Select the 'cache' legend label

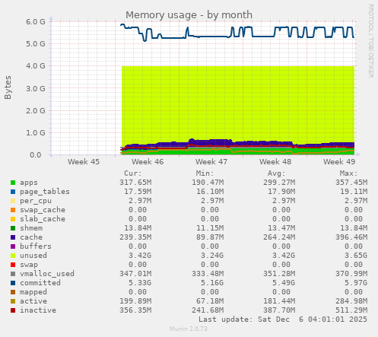click(x=31, y=237)
